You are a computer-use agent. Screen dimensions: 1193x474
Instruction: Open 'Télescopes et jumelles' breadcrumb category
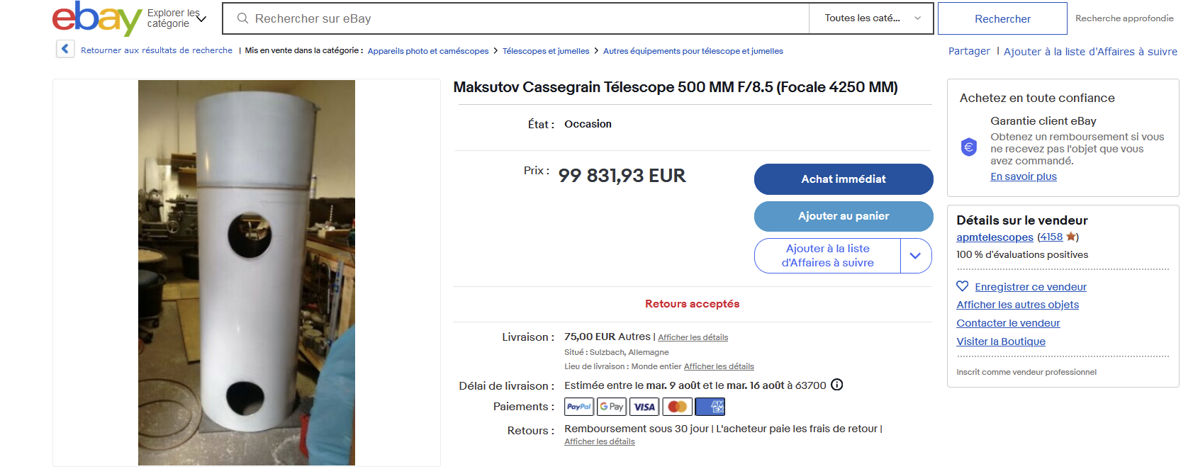(546, 51)
